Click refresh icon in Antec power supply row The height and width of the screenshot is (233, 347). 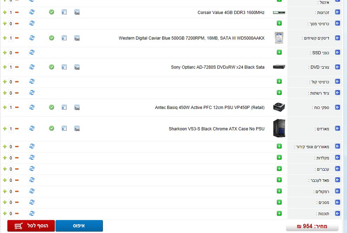(32, 108)
